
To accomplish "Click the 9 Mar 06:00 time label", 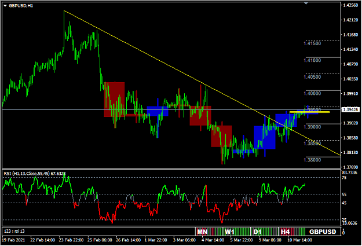I will tap(270, 240).
